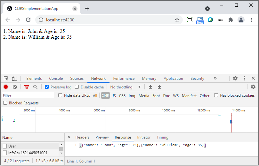Tick the checkbox beside info?t=1621445051001
This screenshot has width=259, height=166.
pos(5,153)
